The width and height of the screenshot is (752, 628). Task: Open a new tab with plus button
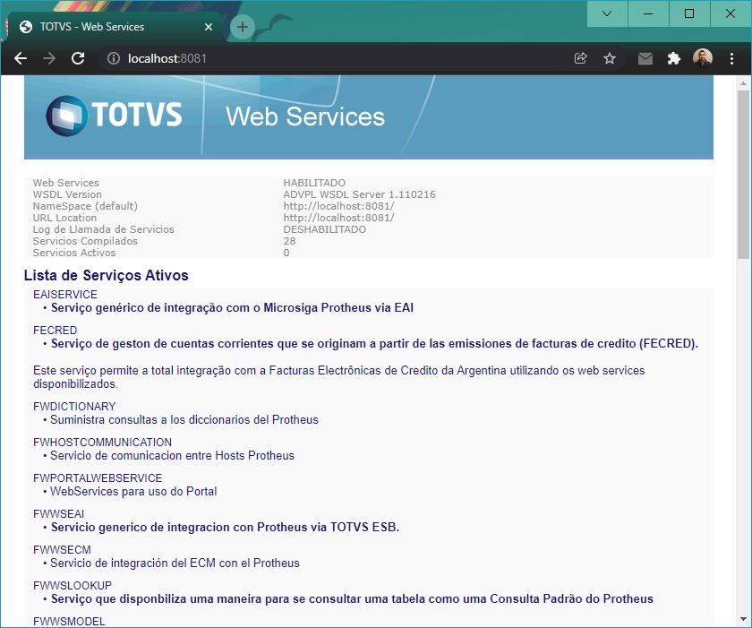243,27
